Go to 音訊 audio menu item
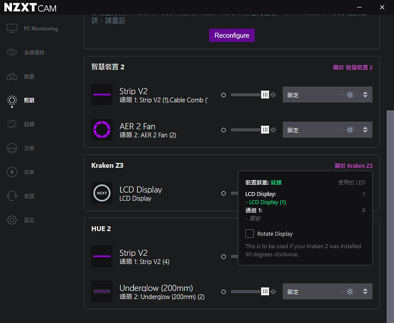 [x=29, y=196]
